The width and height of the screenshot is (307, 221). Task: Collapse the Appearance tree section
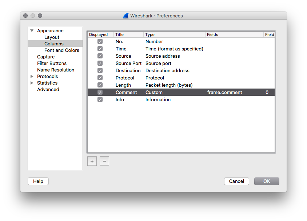[32, 31]
